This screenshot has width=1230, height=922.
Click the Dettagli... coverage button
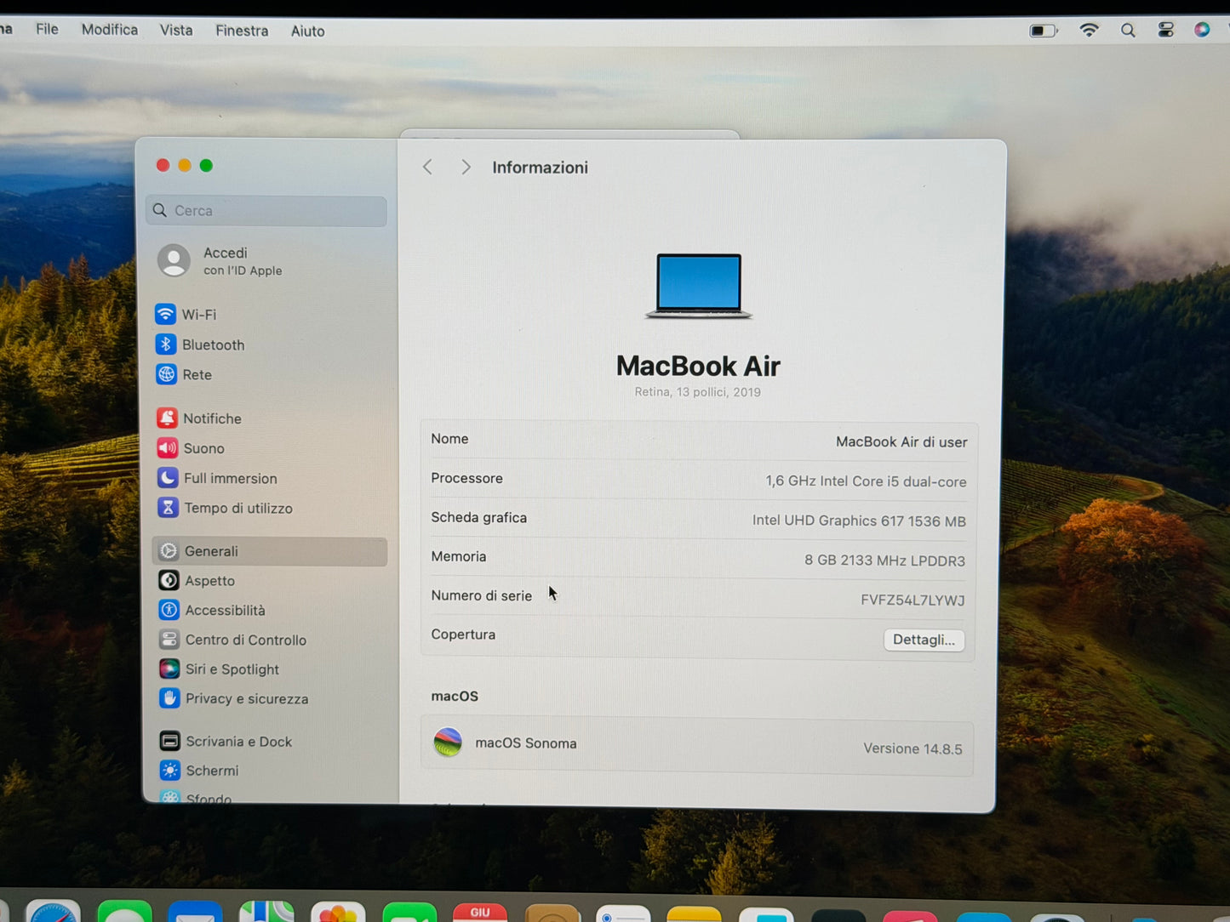click(x=924, y=640)
